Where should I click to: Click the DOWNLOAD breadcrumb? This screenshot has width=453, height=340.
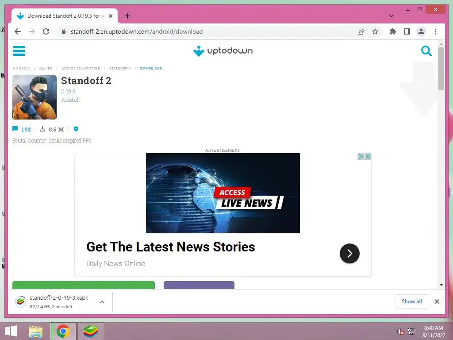151,69
